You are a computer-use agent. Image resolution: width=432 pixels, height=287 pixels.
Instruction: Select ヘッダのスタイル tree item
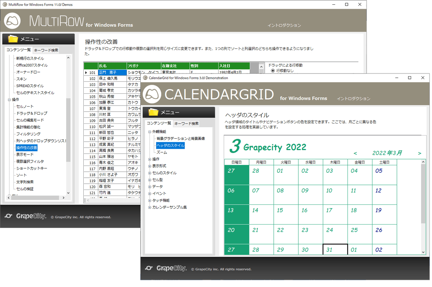tap(170, 146)
